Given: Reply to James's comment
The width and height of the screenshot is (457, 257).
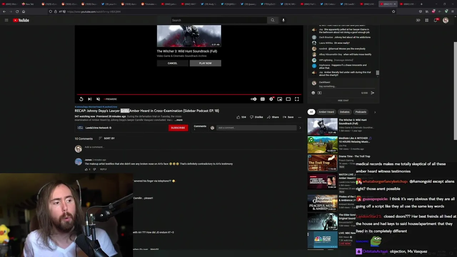Looking at the screenshot, I should point(103,169).
